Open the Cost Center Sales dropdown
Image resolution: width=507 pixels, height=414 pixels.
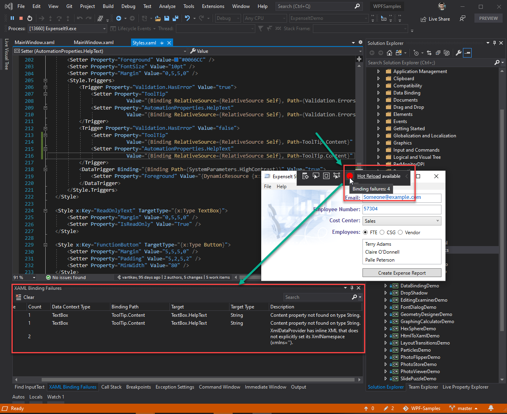coord(402,221)
